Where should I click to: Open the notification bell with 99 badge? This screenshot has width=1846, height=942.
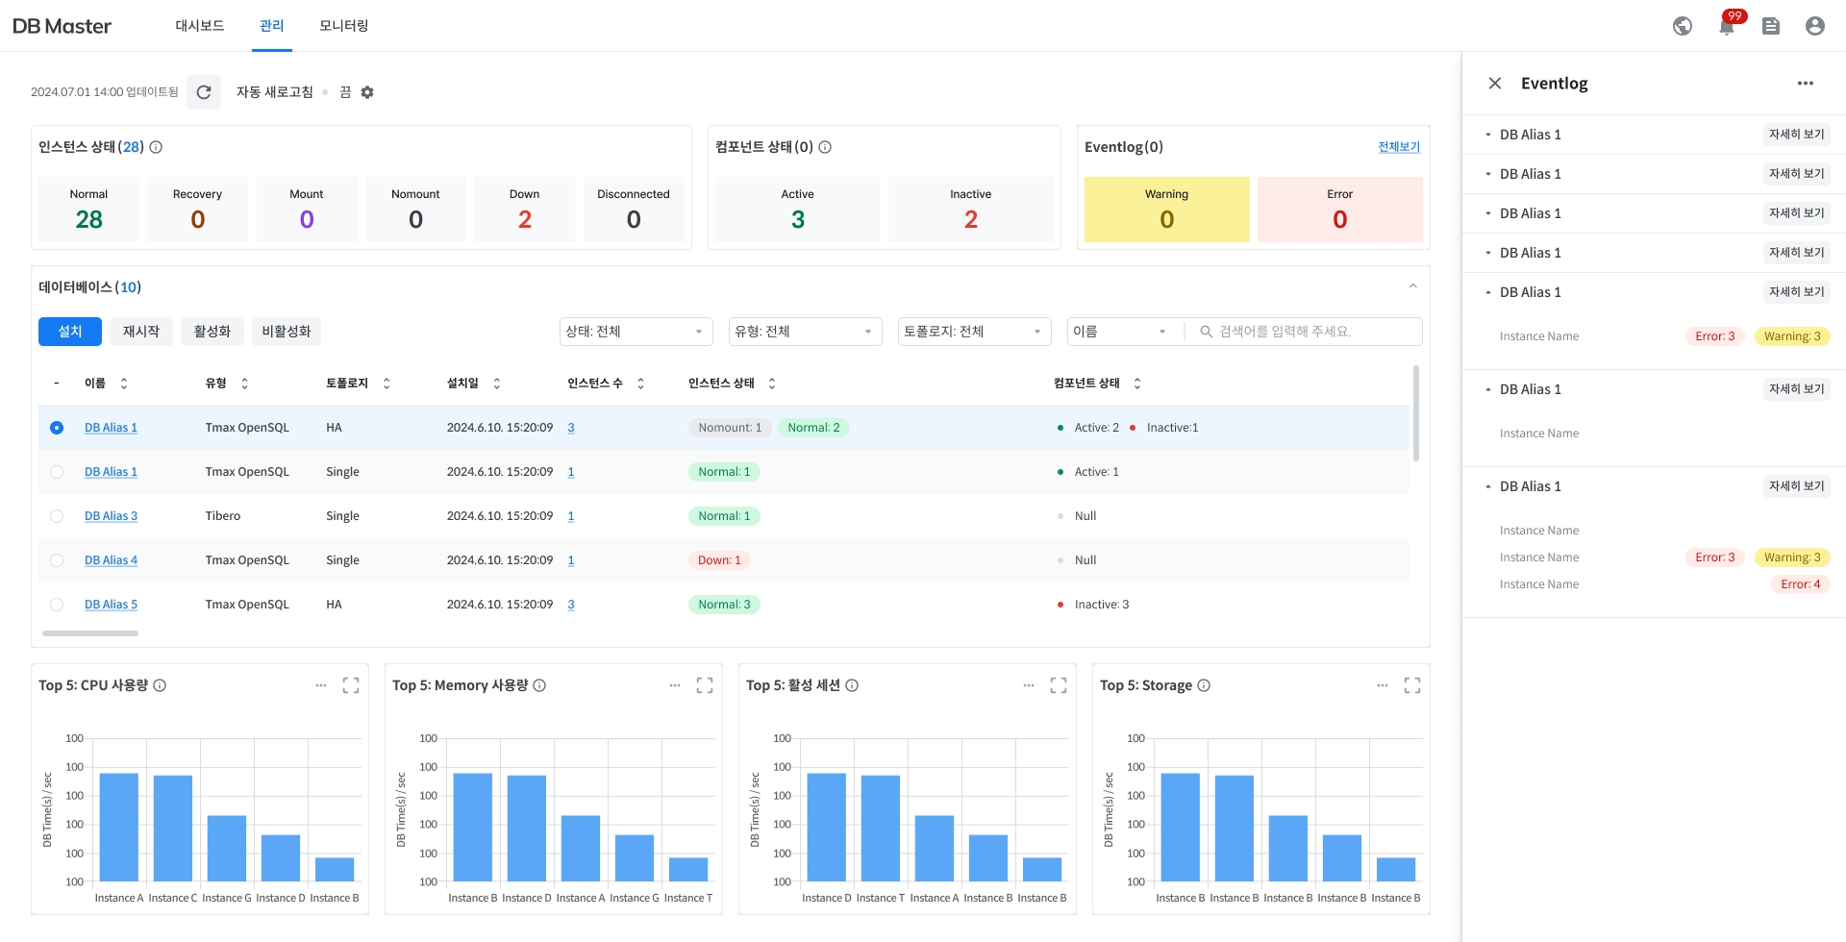(x=1727, y=26)
